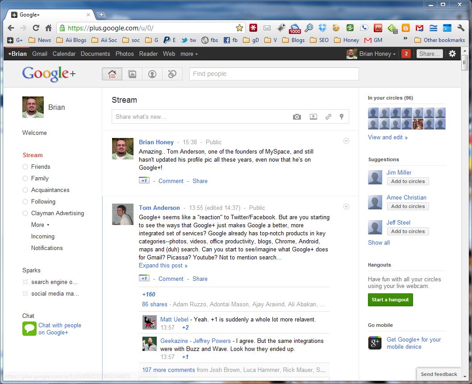The image size is (472, 384).
Task: Open the Incoming stream
Action: pos(43,237)
